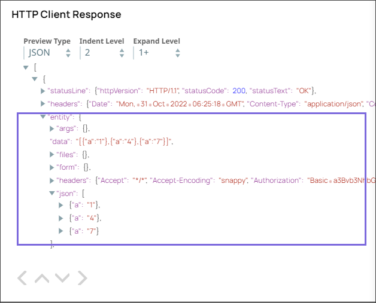Viewport: 376px width, 303px height.
Task: Click the down chevron navigation arrow
Action: [x=62, y=277]
